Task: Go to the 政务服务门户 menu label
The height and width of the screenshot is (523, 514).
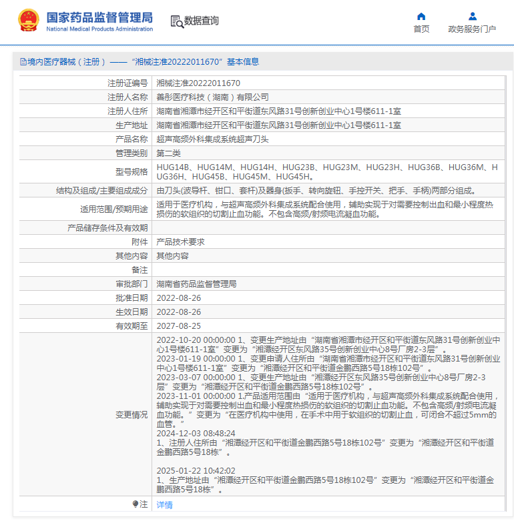Action: 472,29
